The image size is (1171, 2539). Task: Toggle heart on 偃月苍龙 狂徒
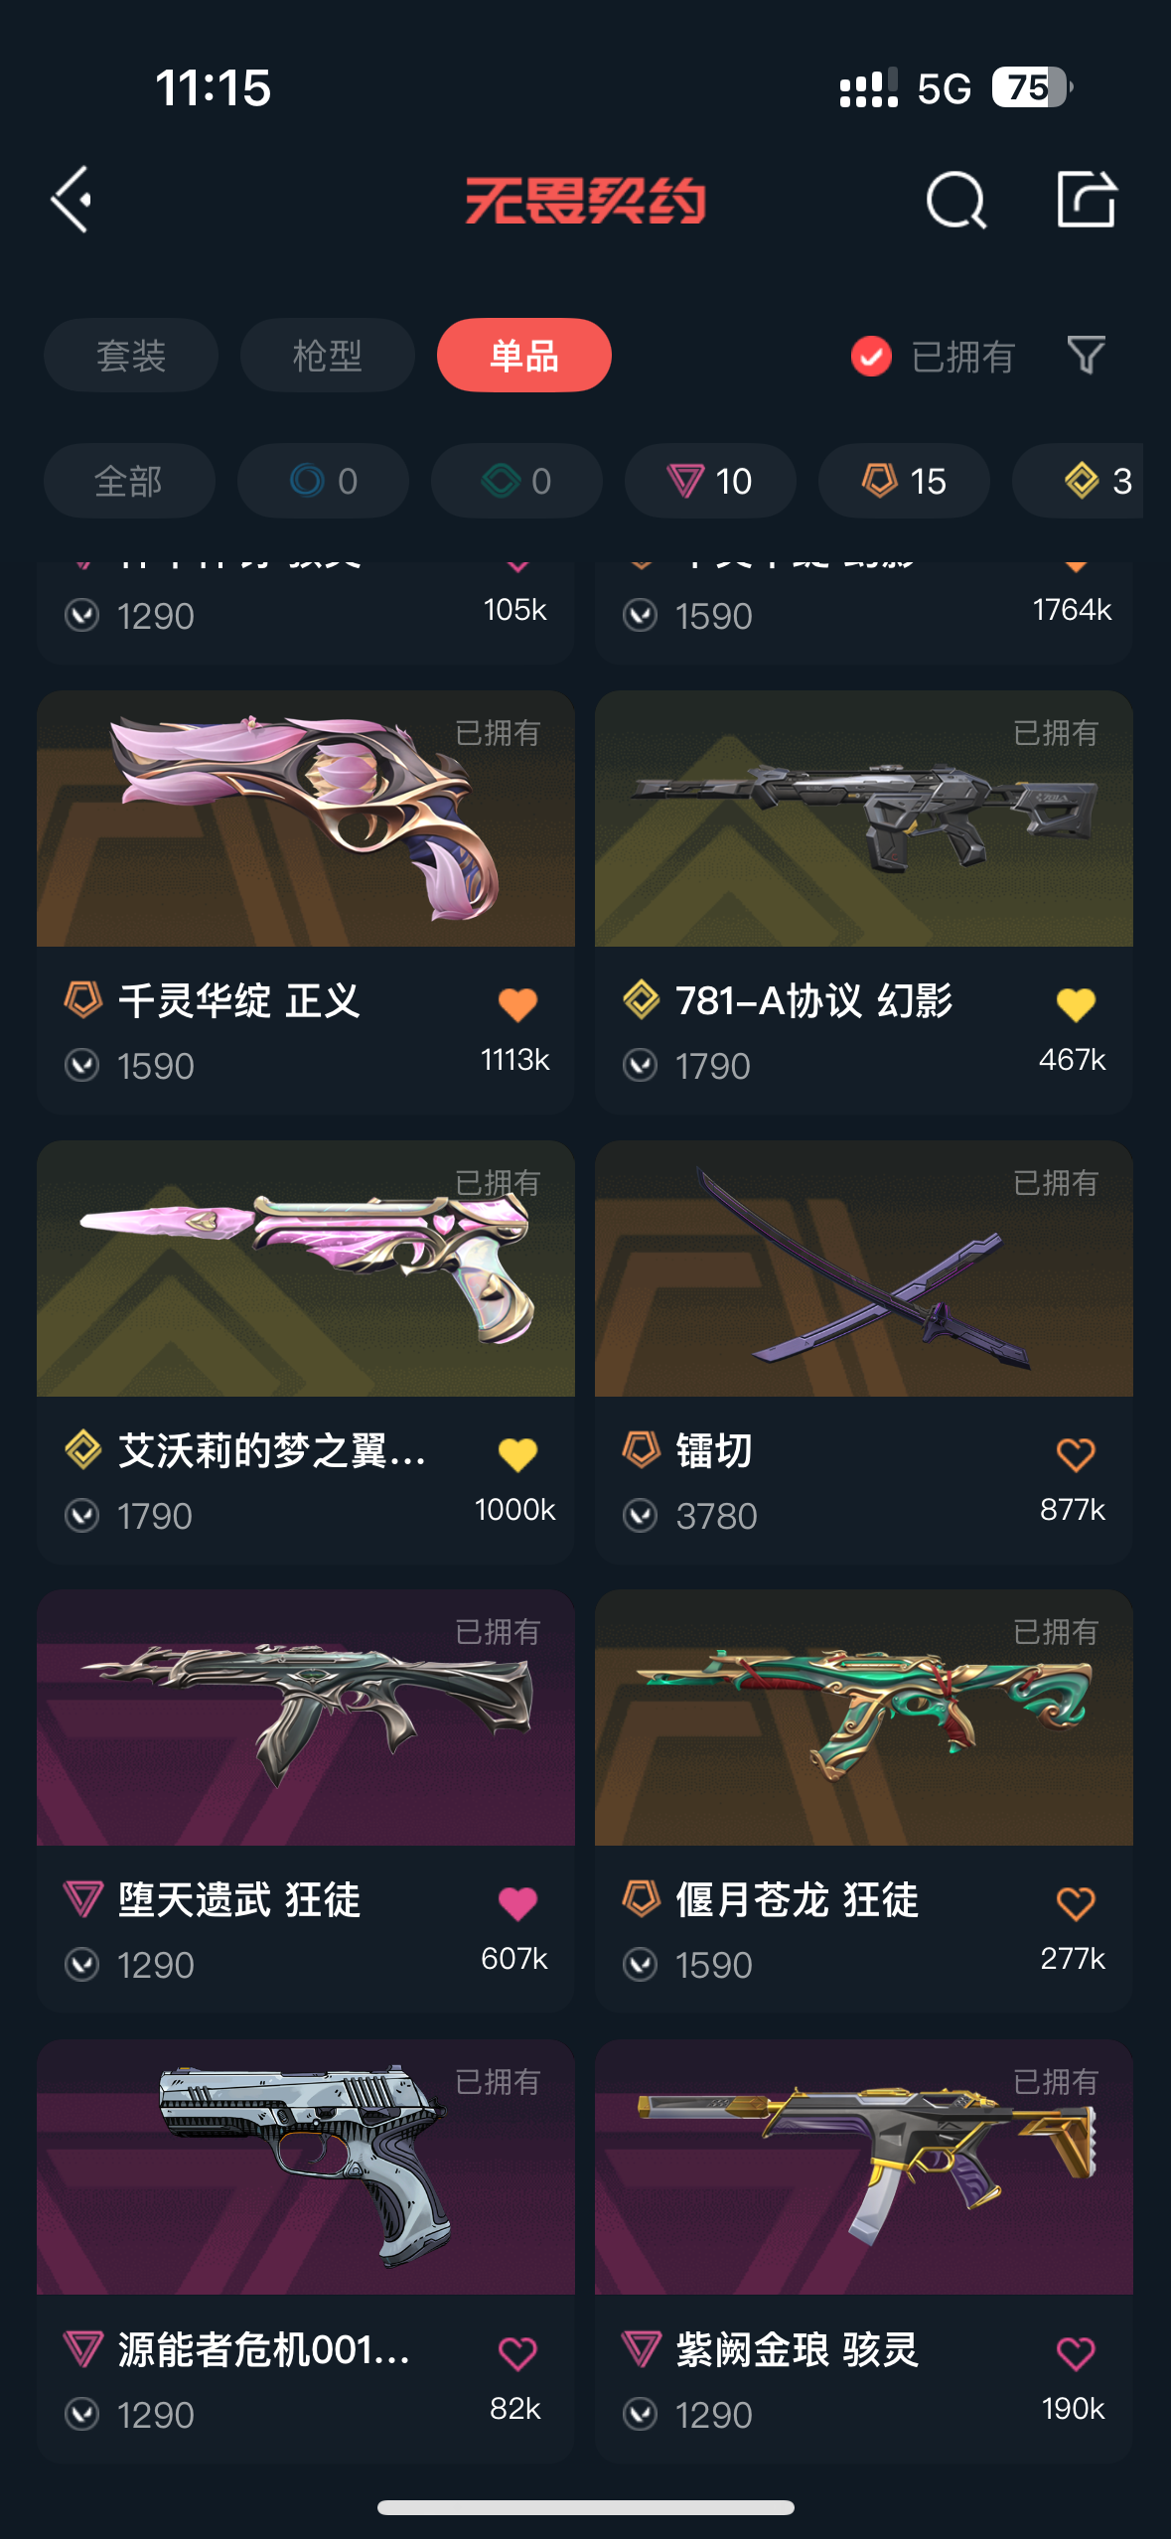click(x=1076, y=1903)
